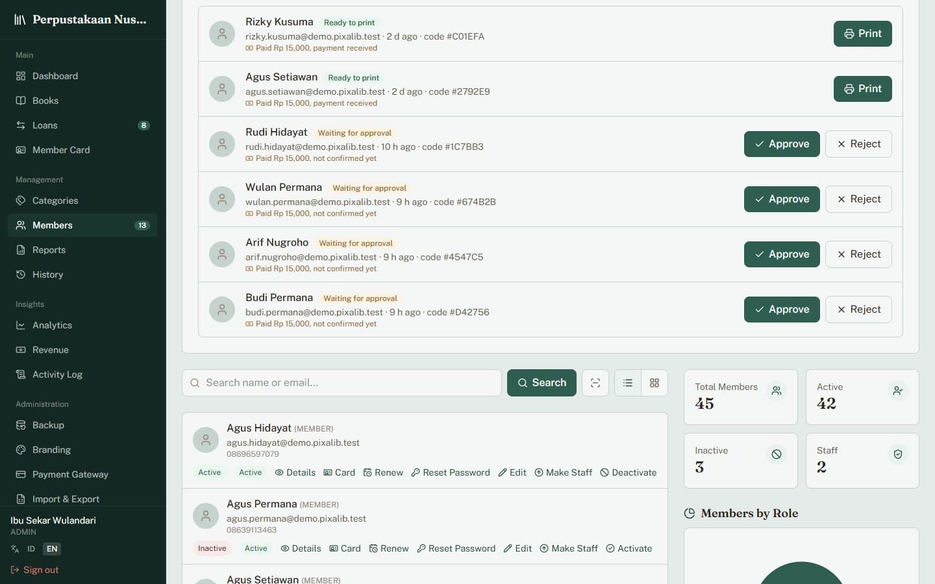Activate Agus Permana's account
This screenshot has height=584, width=935.
click(x=629, y=548)
